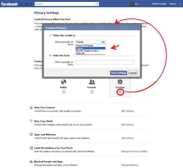Edit Settings for How You Connect
Viewport: 183px width, 168px height.
(128, 111)
